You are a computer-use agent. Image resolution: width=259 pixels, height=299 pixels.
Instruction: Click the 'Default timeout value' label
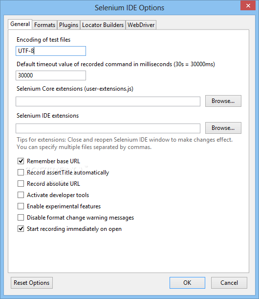(116, 64)
